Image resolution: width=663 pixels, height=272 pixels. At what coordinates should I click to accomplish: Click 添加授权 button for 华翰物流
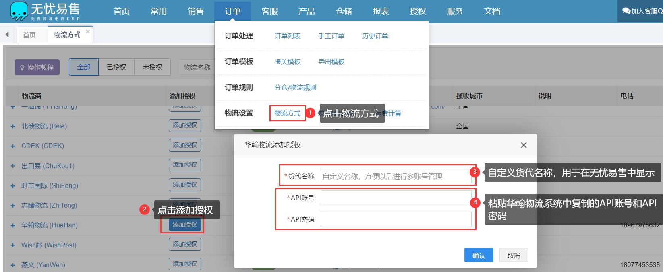pyautogui.click(x=185, y=225)
